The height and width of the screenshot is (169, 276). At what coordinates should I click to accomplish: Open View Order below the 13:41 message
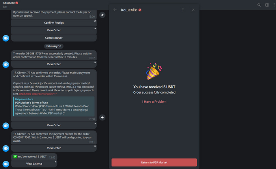[x=54, y=148]
